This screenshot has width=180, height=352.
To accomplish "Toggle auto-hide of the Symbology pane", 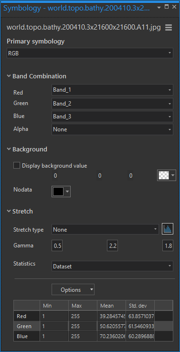I will click(167, 7).
